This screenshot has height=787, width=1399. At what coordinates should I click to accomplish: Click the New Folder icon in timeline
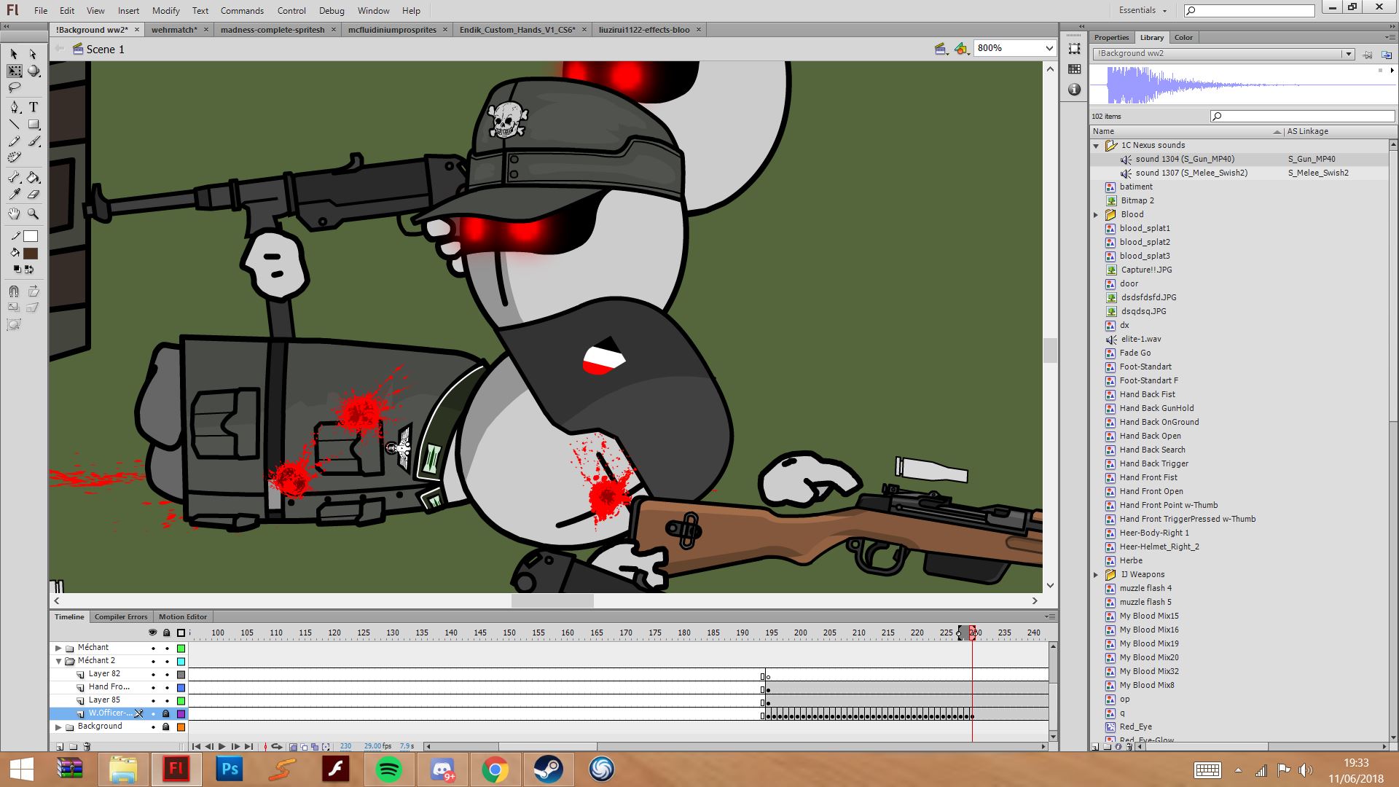[x=74, y=746]
